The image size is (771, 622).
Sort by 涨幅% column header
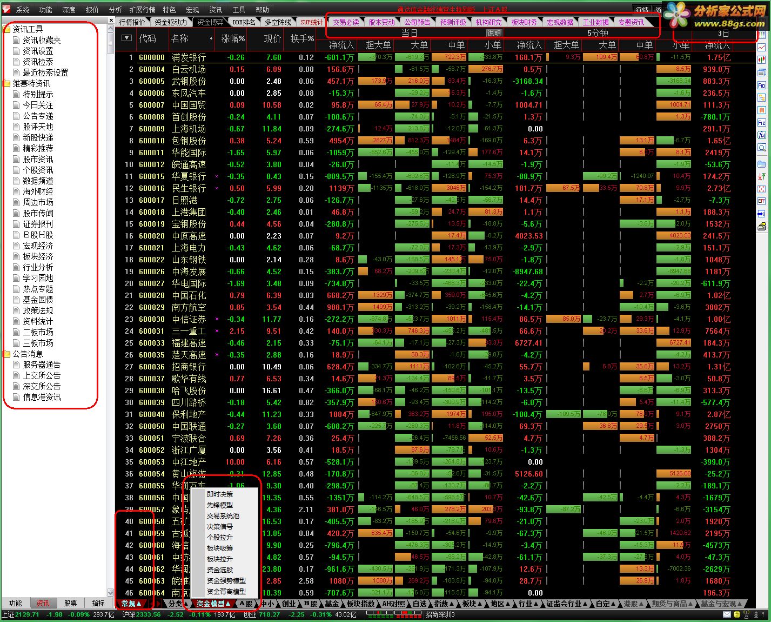click(233, 38)
